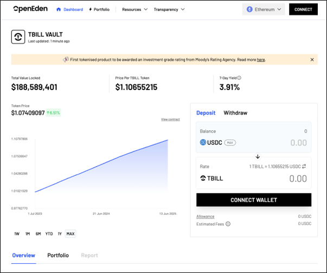
Task: Click the black CONNECT button
Action: [x=303, y=9]
